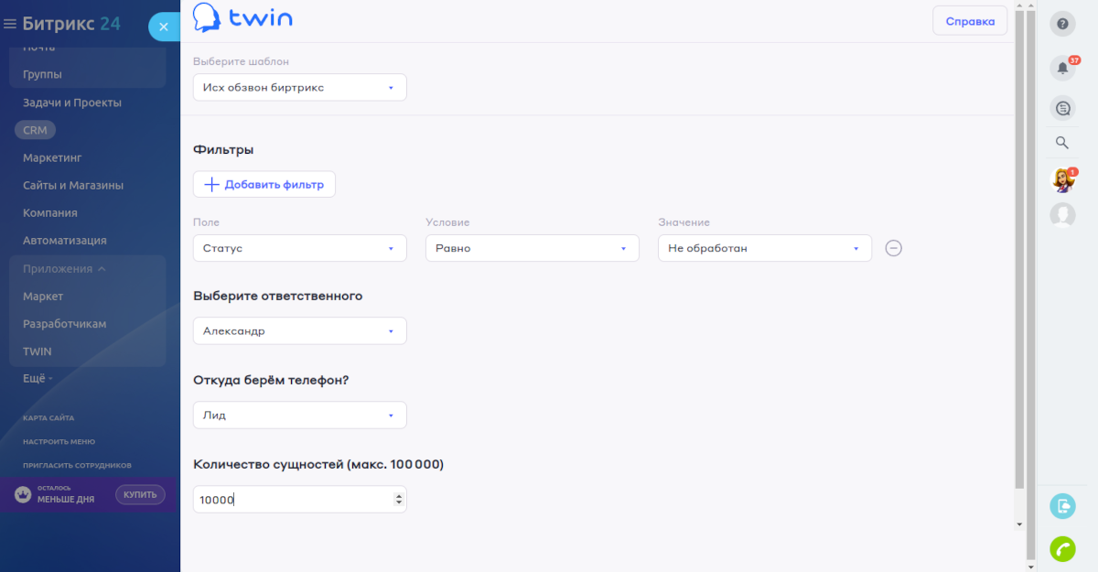Close the TWIN slider panel
The width and height of the screenshot is (1098, 572).
coord(163,27)
